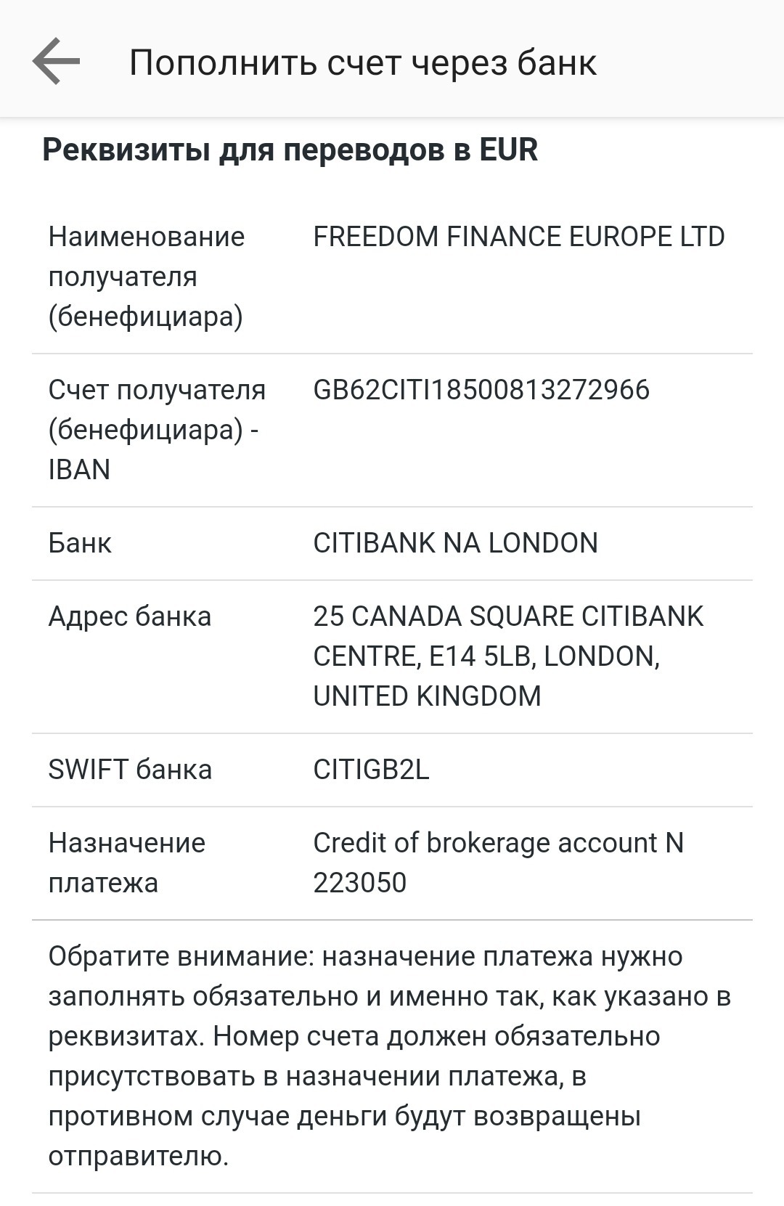Select 'Credit of brokerage account N' text
Image resolution: width=784 pixels, height=1206 pixels.
click(x=498, y=843)
